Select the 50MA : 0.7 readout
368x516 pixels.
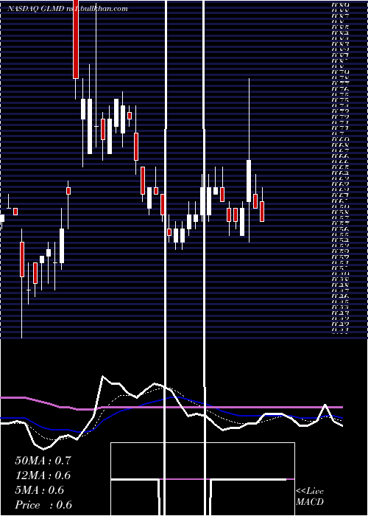pyautogui.click(x=43, y=461)
